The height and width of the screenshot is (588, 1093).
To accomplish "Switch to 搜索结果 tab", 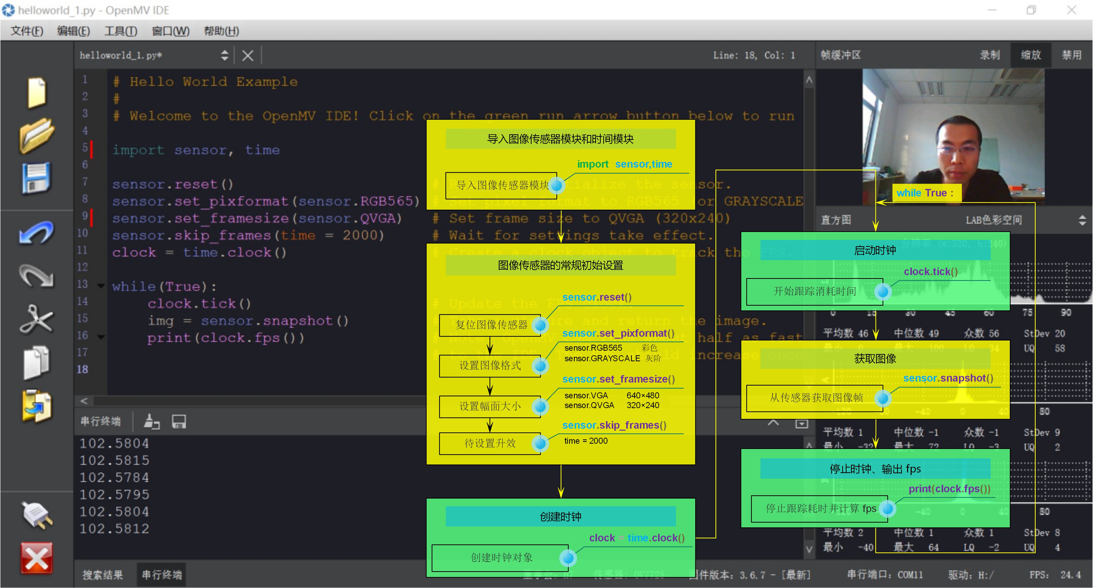I will [103, 575].
